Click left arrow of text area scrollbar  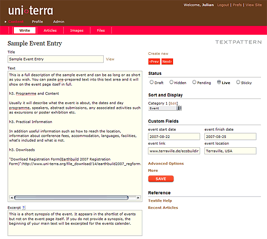(11, 198)
